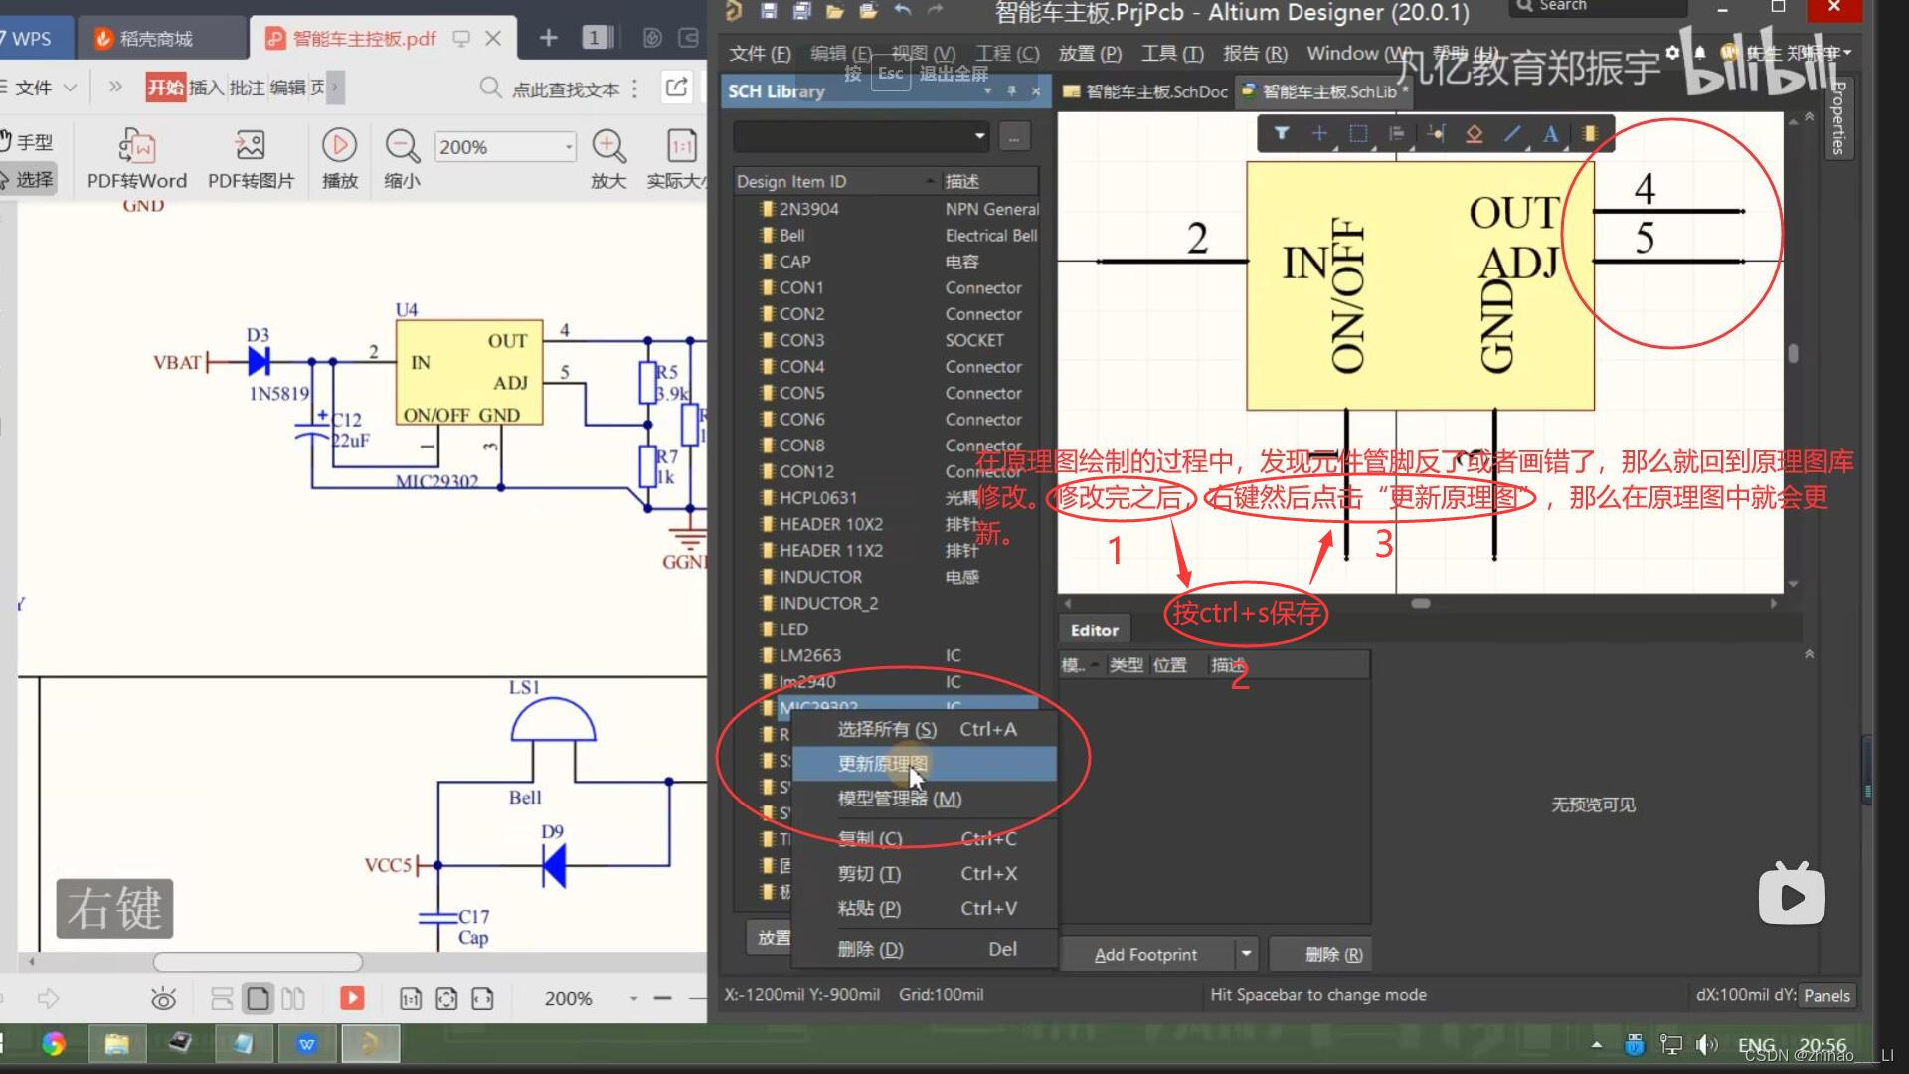Select the Place Pin tool
This screenshot has height=1074, width=1909.
coord(1435,133)
